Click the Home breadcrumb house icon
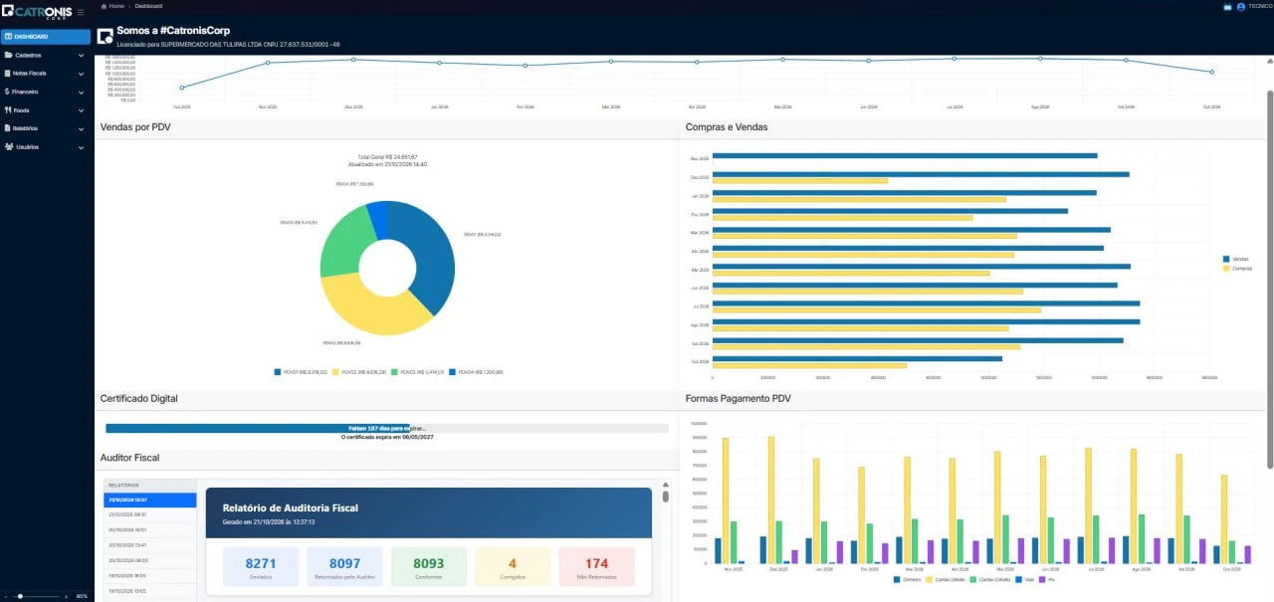Viewport: 1274px width, 602px height. click(x=104, y=6)
